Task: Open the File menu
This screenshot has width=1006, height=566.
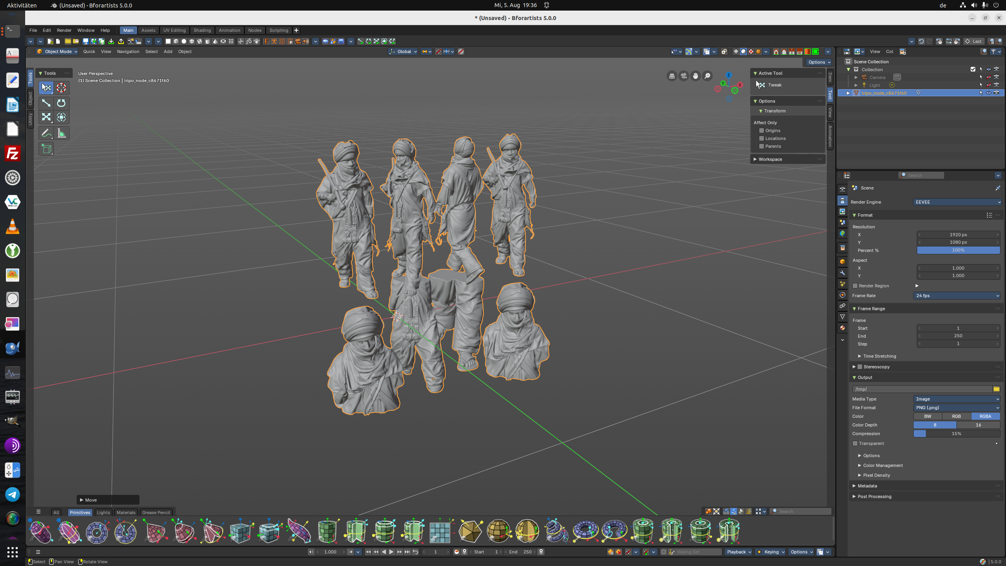Action: (x=33, y=30)
